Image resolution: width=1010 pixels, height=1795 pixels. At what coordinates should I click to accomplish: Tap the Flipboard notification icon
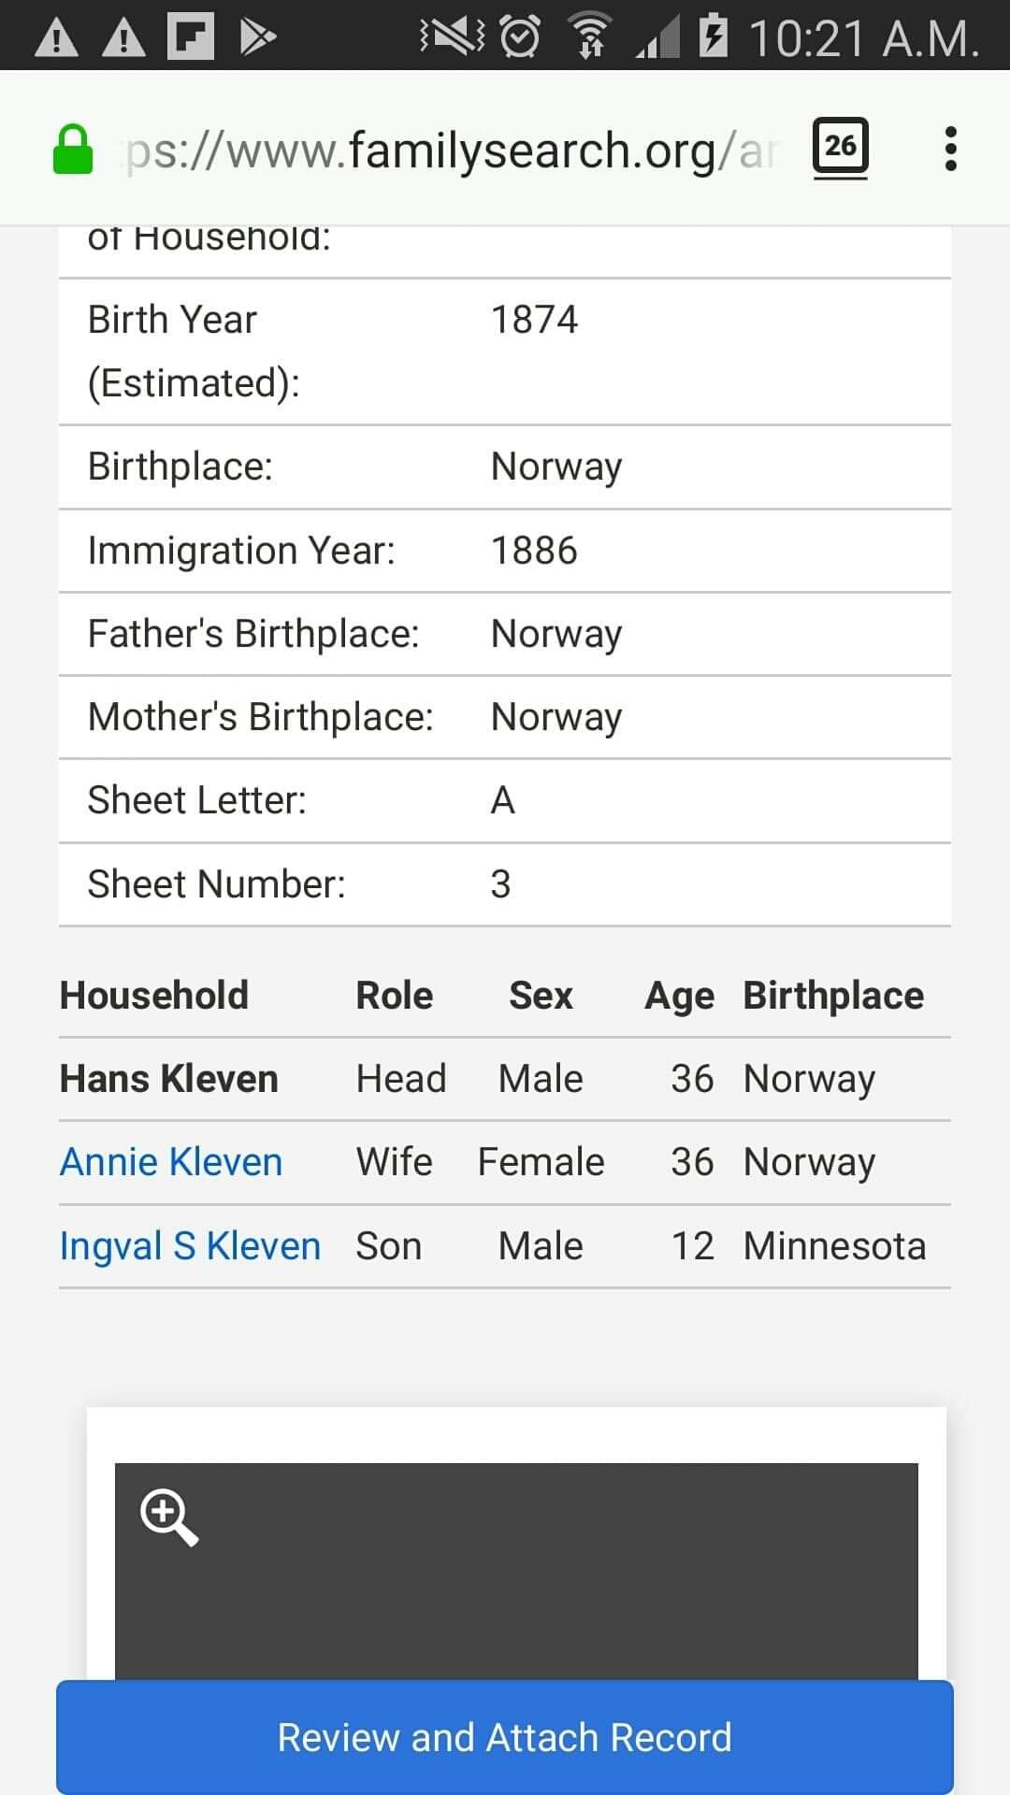pos(190,36)
